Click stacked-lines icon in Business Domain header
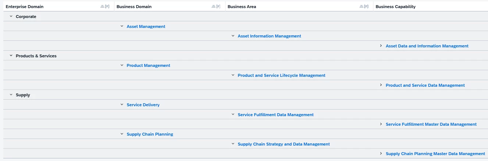This screenshot has height=161, width=488. click(x=214, y=7)
